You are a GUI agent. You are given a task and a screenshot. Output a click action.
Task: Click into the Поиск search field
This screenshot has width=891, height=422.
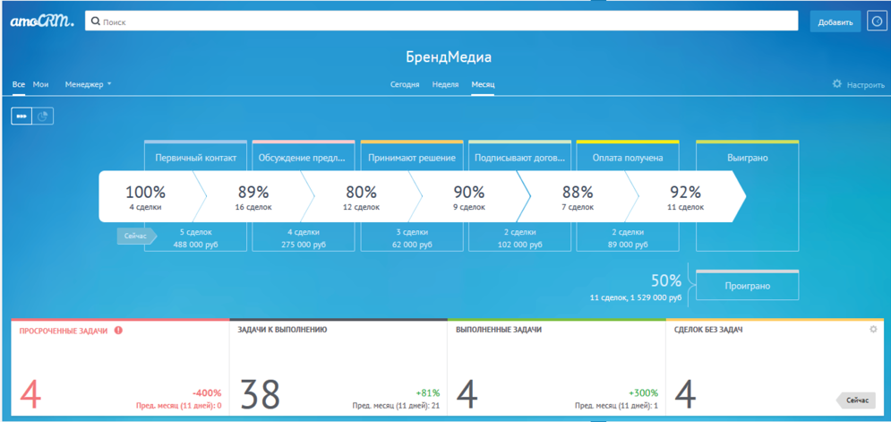click(448, 22)
